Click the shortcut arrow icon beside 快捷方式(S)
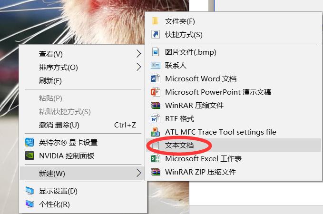Image resolution: width=323 pixels, height=214 pixels. [x=156, y=34]
